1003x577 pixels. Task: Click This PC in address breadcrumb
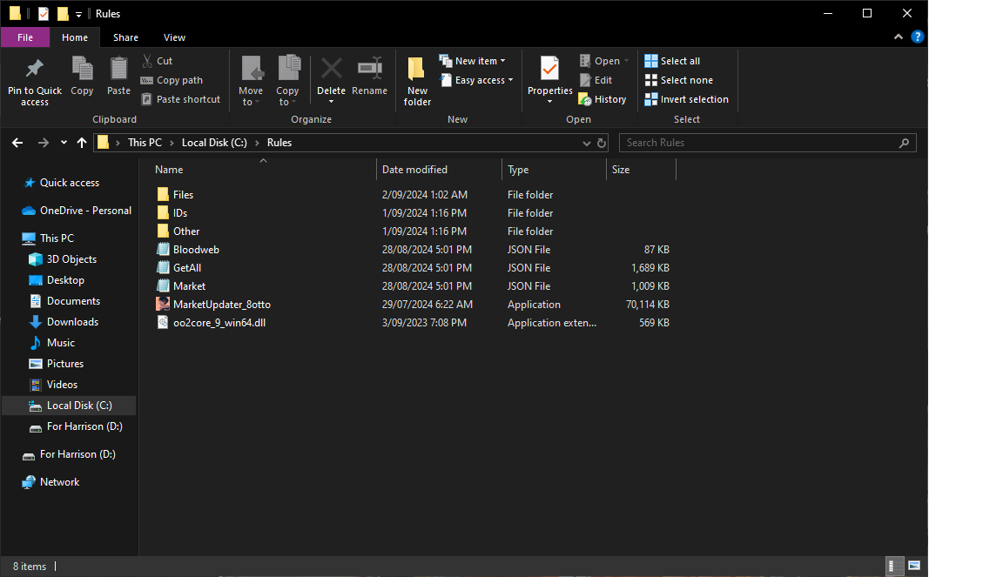pyautogui.click(x=145, y=143)
